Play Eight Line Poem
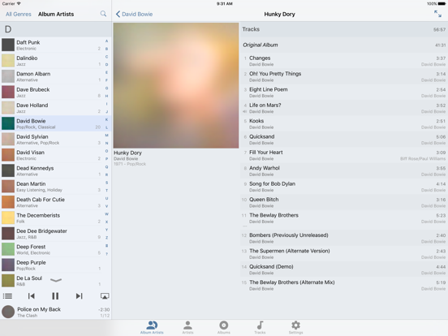Image resolution: width=448 pixels, height=336 pixels. pos(344,92)
